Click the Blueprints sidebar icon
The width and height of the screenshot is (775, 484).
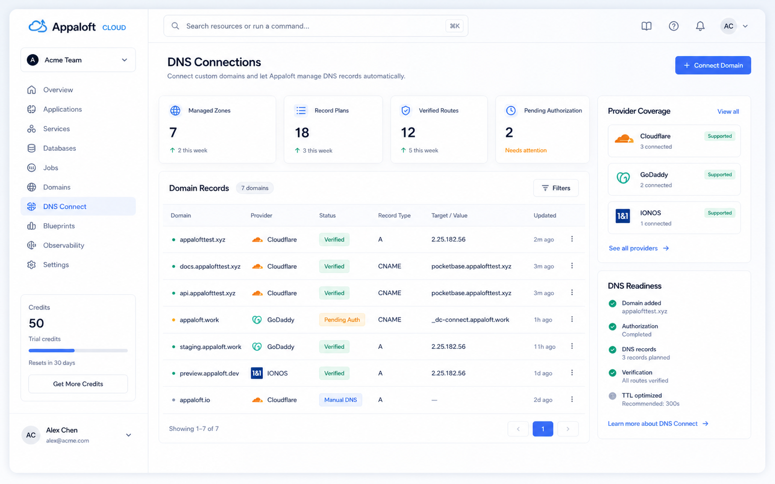32,226
